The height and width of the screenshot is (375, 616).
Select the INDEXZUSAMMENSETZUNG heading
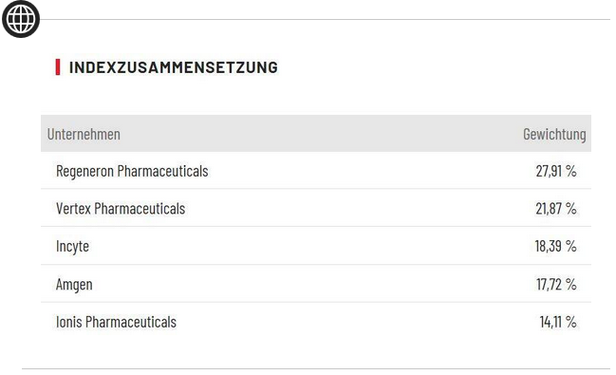[x=174, y=67]
